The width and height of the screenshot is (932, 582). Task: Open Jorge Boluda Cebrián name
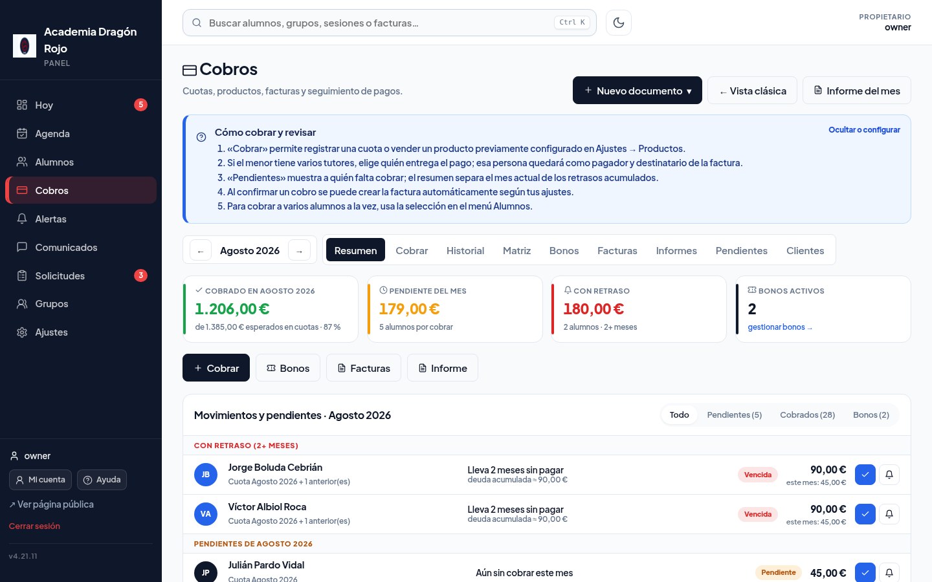click(x=275, y=468)
